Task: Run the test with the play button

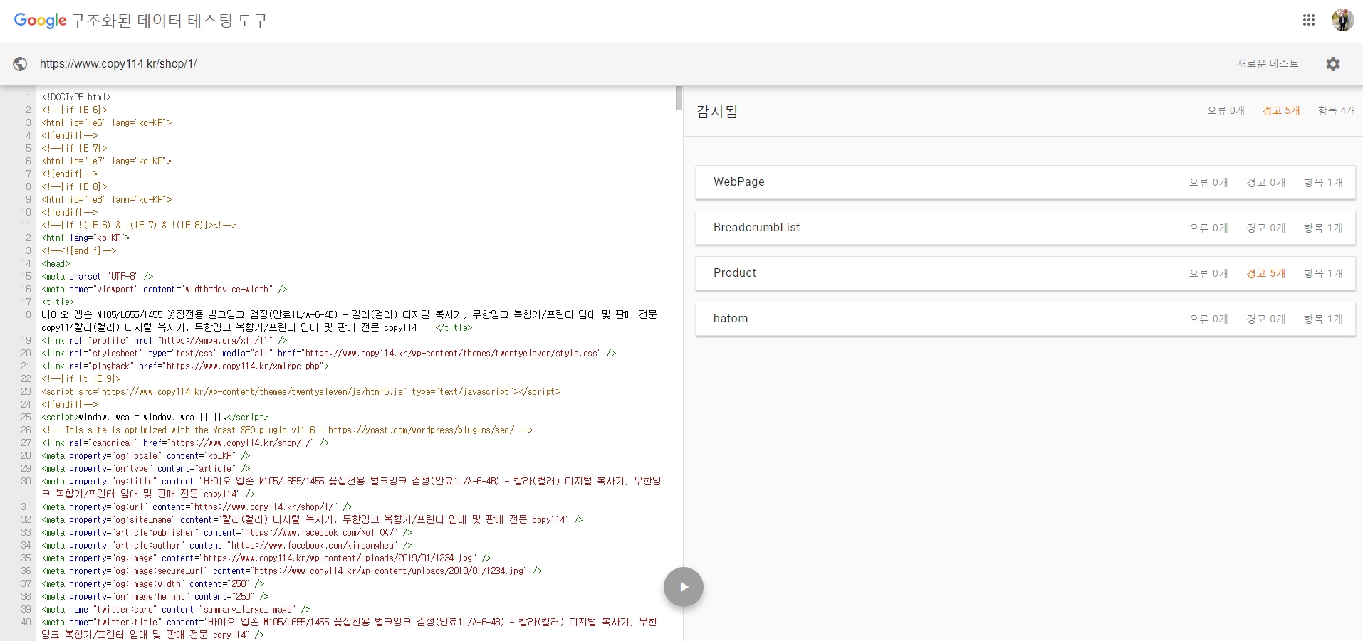Action: (x=684, y=587)
